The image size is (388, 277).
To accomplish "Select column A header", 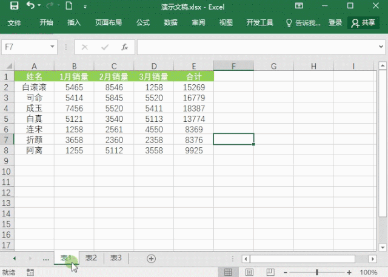I will (34, 66).
